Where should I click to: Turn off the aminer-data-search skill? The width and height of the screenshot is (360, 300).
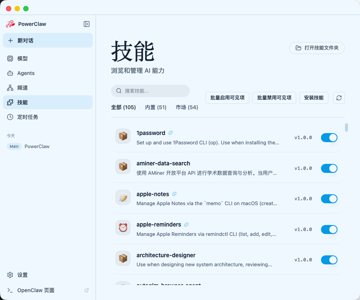pyautogui.click(x=329, y=168)
